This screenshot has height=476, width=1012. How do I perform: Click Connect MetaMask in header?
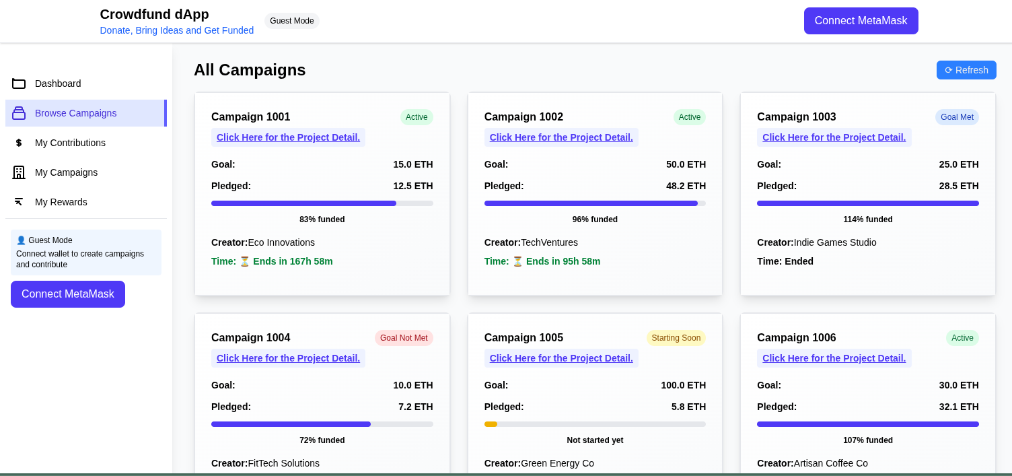tap(861, 21)
